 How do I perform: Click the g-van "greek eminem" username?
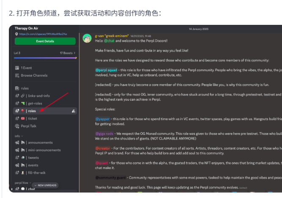[x=112, y=36]
